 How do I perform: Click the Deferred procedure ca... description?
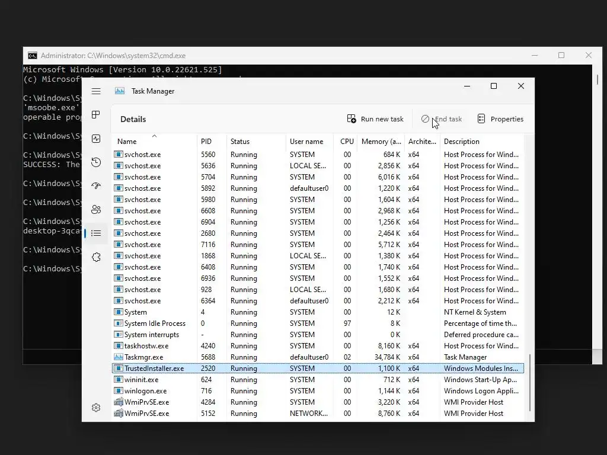tap(480, 335)
